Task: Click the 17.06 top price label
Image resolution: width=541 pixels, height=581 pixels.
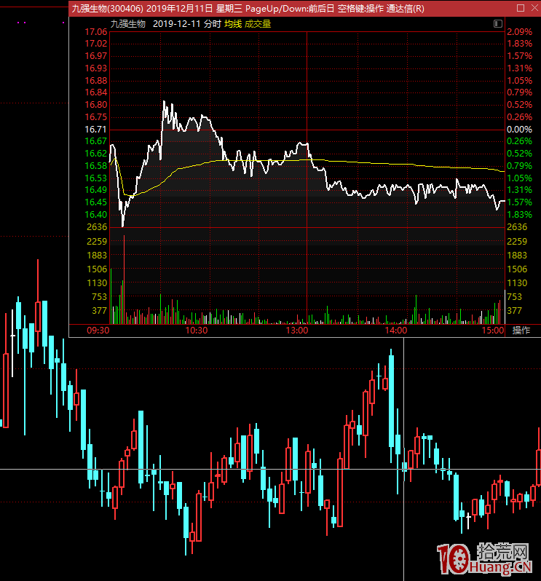Action: (96, 32)
